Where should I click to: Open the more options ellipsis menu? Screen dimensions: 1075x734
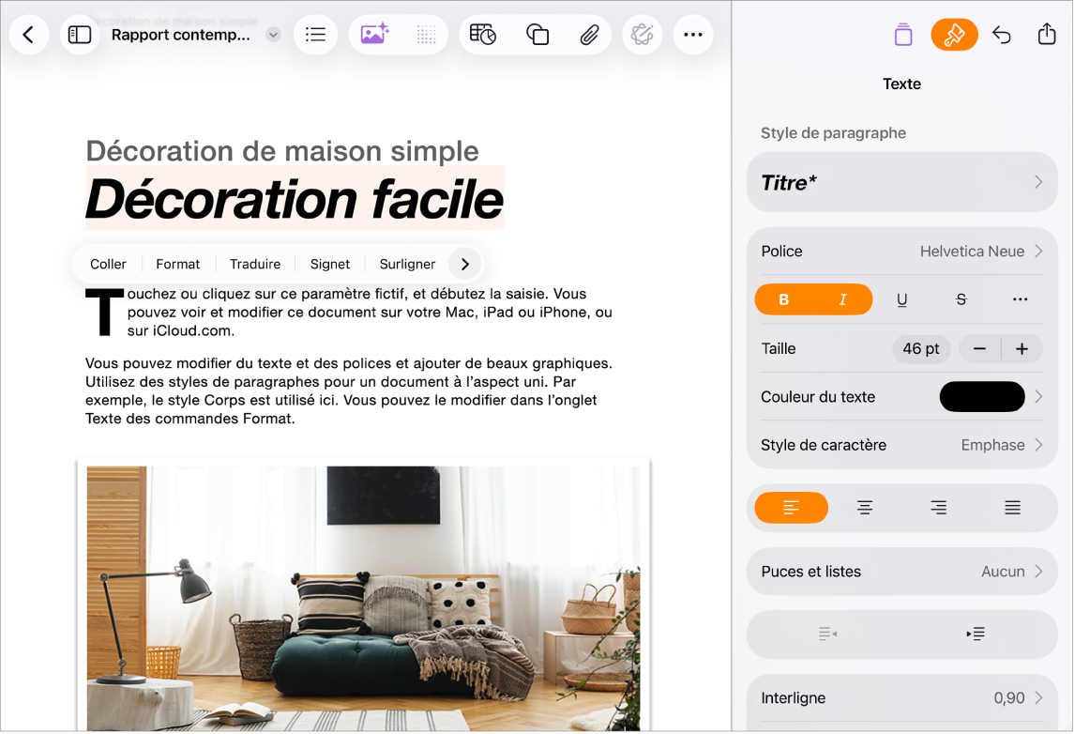(693, 35)
